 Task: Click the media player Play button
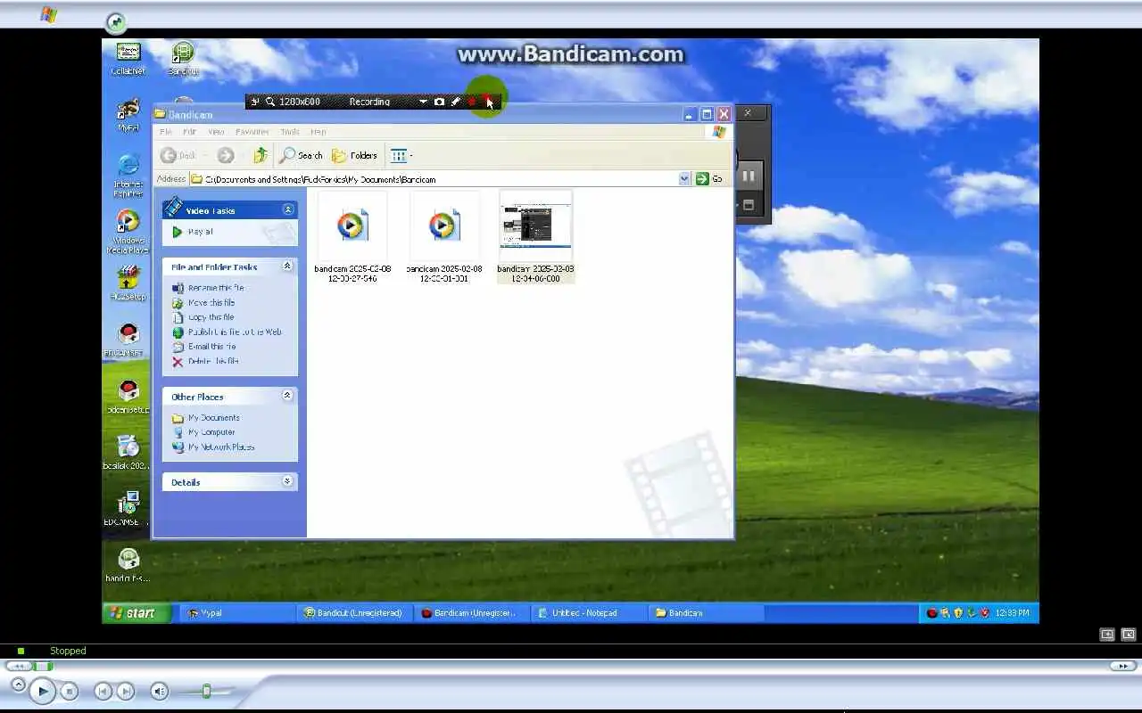pos(42,691)
